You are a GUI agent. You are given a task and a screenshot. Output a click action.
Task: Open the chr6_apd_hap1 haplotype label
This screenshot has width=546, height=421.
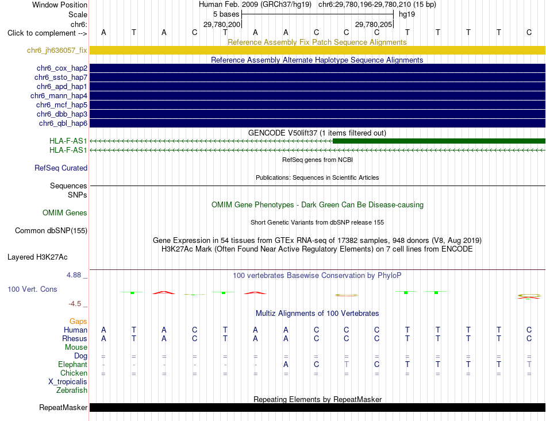click(62, 86)
